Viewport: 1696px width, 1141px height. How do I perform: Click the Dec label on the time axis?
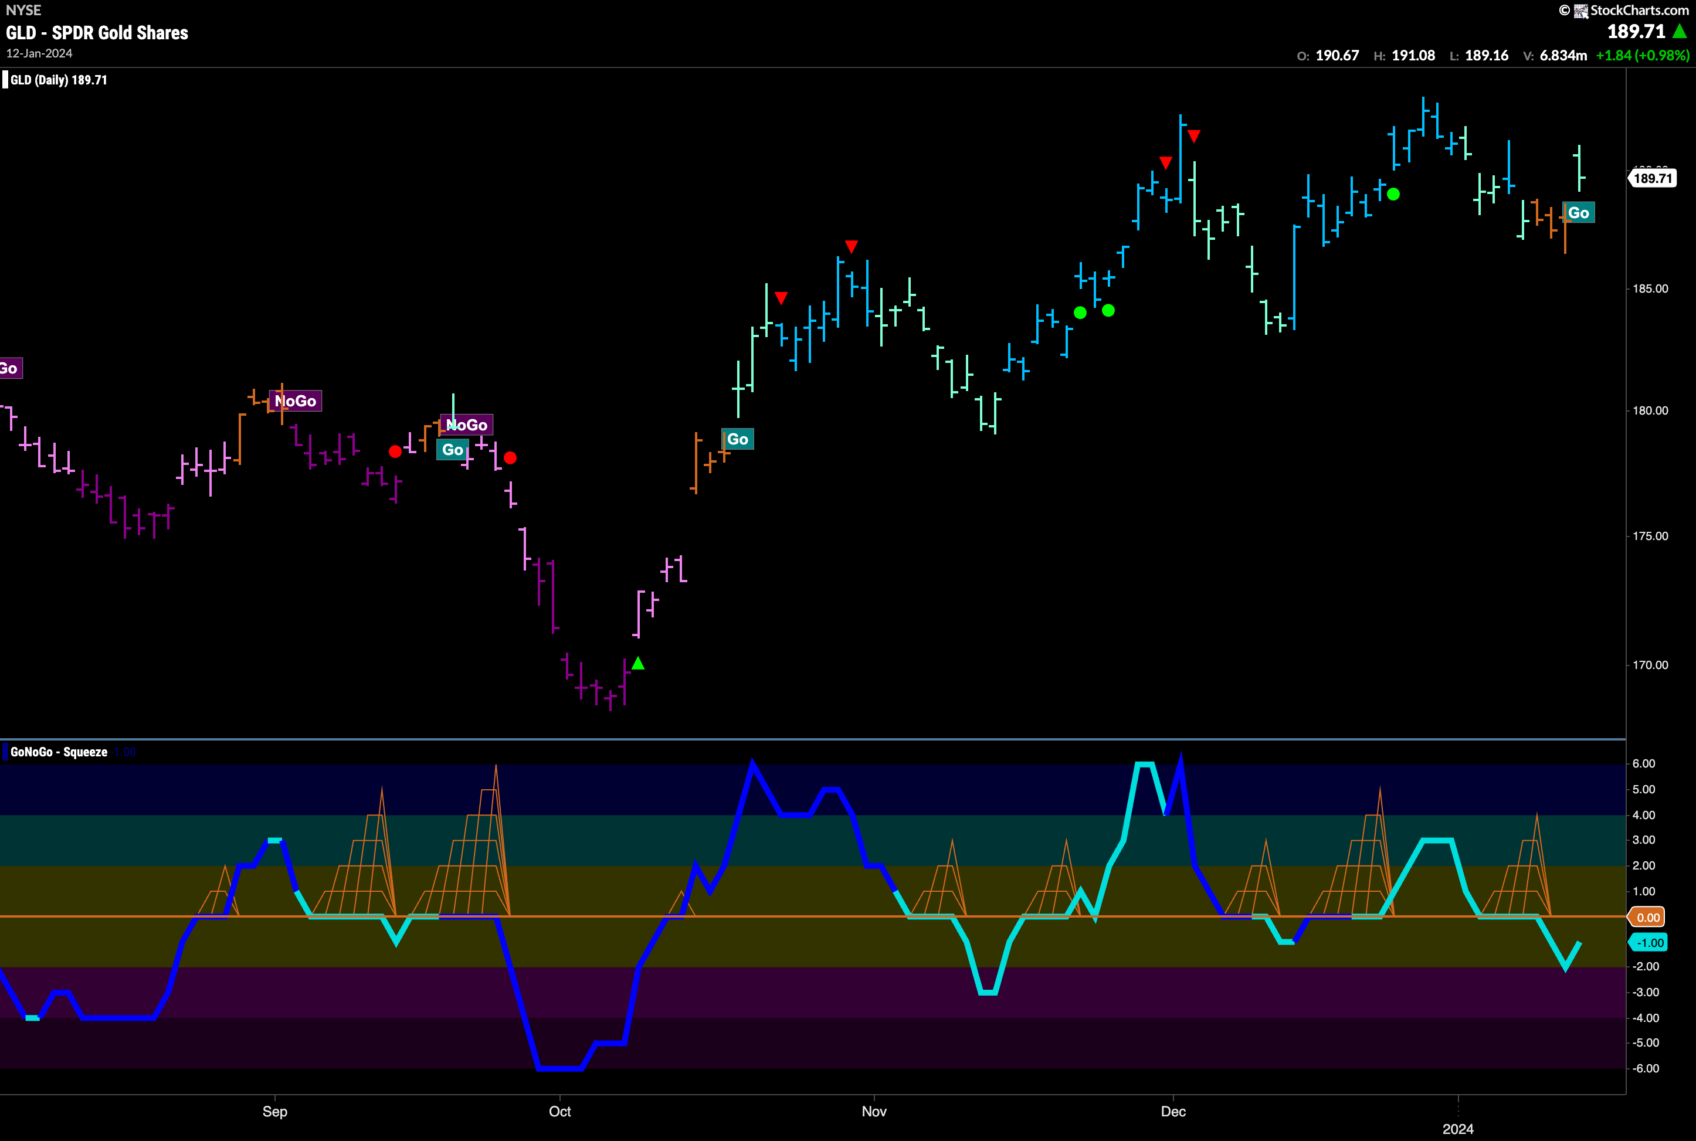(1173, 1111)
